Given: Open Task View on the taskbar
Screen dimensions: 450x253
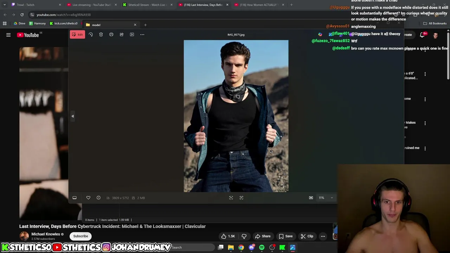Looking at the screenshot, I should coord(221,247).
